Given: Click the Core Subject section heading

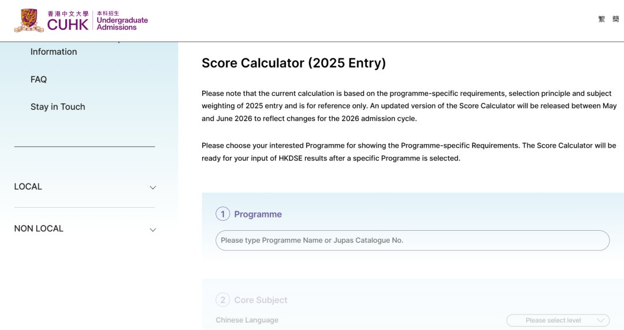Looking at the screenshot, I should point(261,300).
